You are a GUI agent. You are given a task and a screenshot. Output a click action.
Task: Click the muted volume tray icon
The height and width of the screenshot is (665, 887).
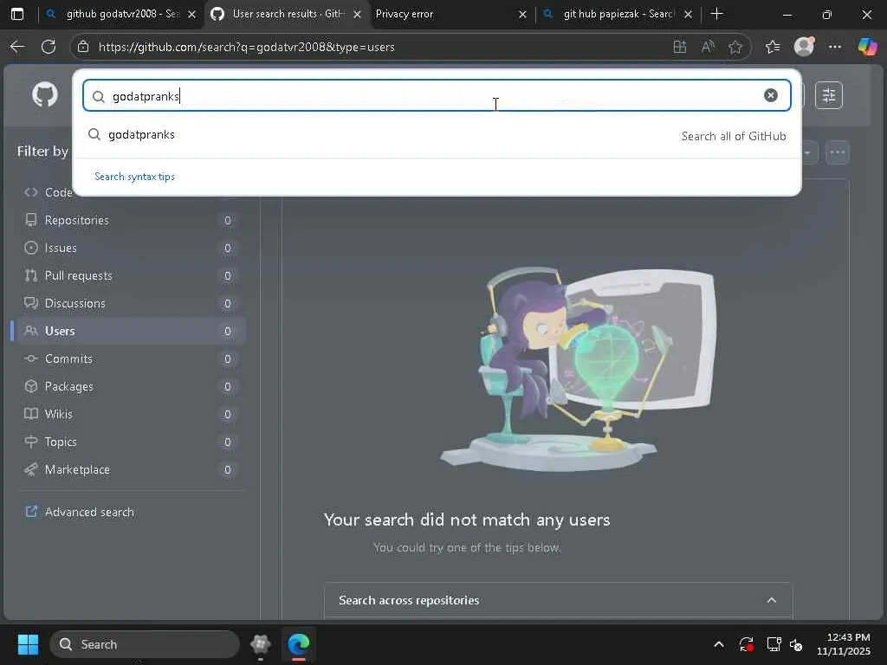click(x=797, y=644)
